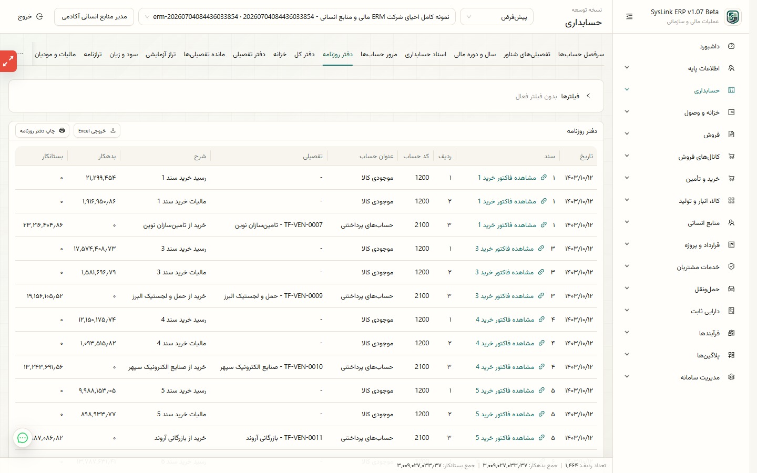The image size is (757, 473).
Task: Open the مرور حساب‌ها tab
Action: (x=379, y=54)
